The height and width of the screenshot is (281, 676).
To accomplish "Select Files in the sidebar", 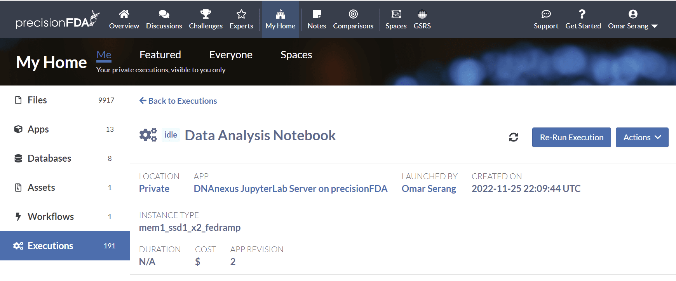I will coord(37,100).
